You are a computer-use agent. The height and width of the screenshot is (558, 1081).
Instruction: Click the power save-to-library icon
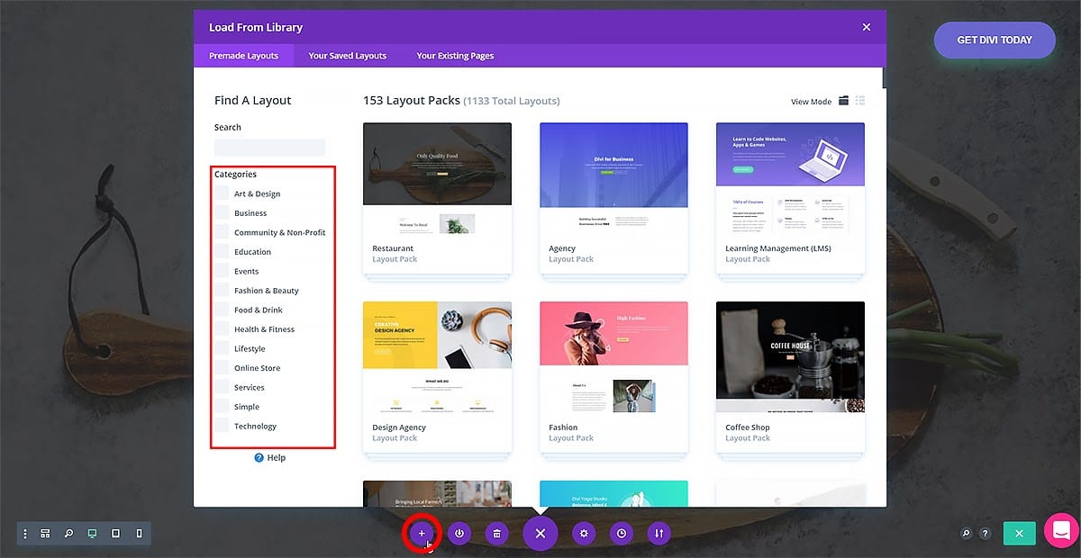click(x=459, y=534)
